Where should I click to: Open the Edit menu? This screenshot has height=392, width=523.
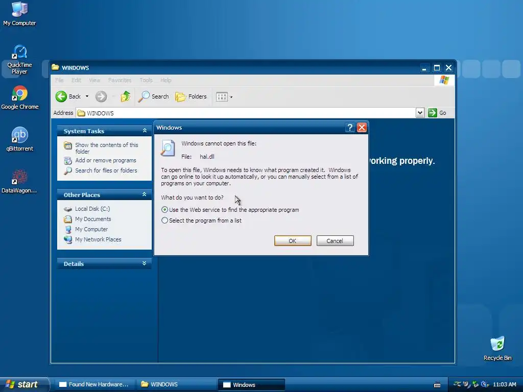click(x=76, y=80)
